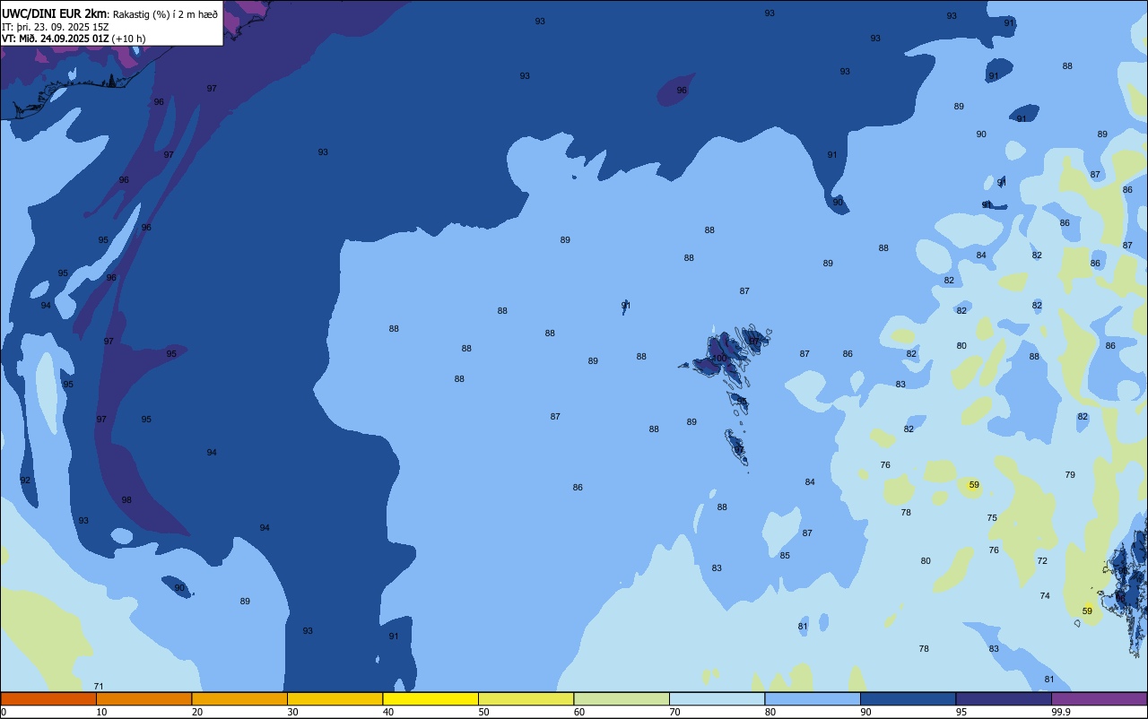Click the '75' humidity value on the map
Viewport: 1148px width, 719px height.
click(992, 518)
